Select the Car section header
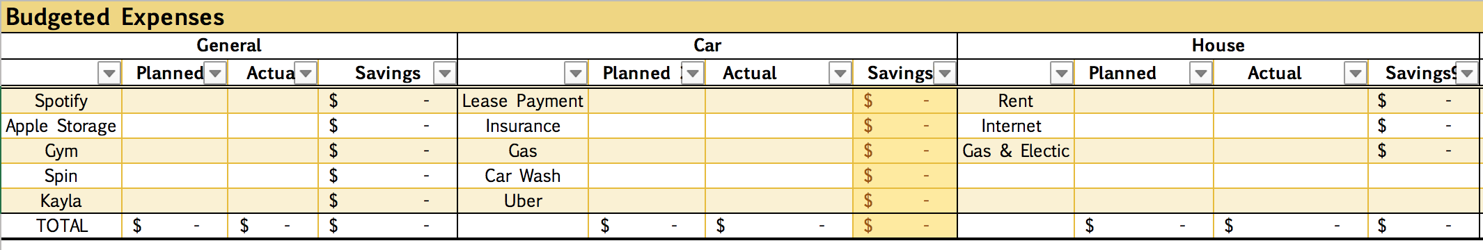1483x250 pixels. [707, 46]
